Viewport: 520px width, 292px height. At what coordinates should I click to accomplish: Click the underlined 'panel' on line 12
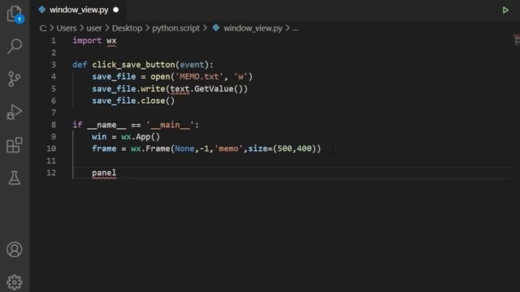click(104, 173)
